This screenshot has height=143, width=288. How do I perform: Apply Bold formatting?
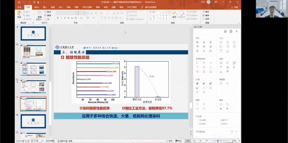pyautogui.click(x=58, y=18)
